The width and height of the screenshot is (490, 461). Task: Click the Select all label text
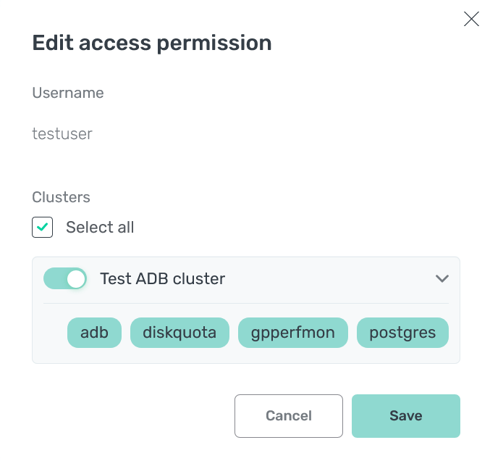[x=100, y=227]
